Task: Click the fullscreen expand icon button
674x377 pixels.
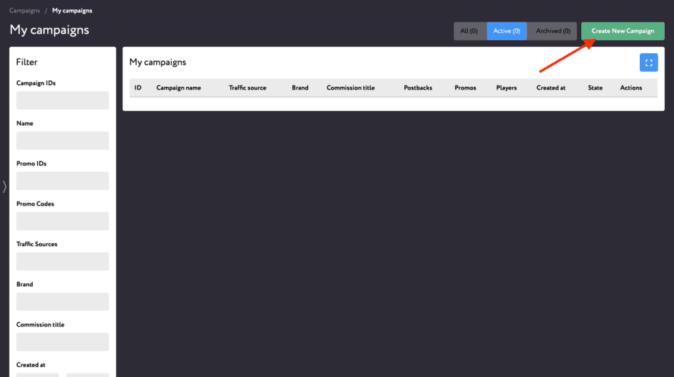Action: point(648,63)
